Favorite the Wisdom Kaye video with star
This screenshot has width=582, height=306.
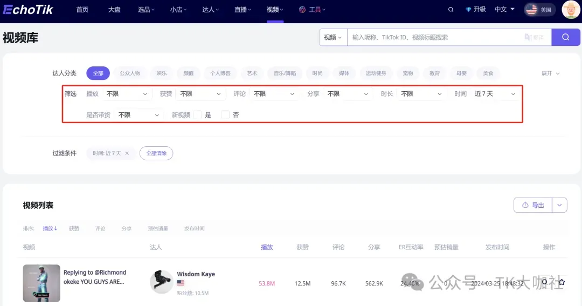point(562,282)
